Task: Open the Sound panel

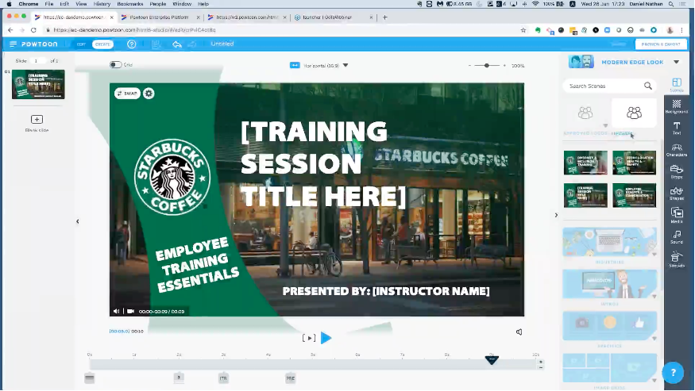Action: tap(676, 236)
